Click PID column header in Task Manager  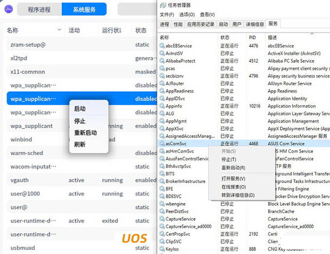(252, 38)
